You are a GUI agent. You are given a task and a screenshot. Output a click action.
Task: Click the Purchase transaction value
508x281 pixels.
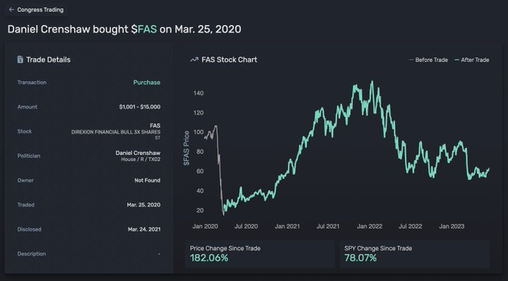(146, 83)
